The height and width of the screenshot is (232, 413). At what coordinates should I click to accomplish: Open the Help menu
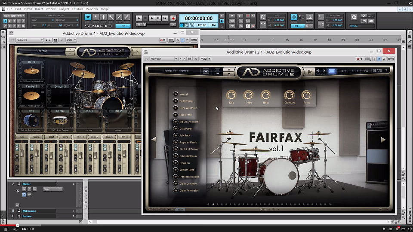[x=104, y=9]
